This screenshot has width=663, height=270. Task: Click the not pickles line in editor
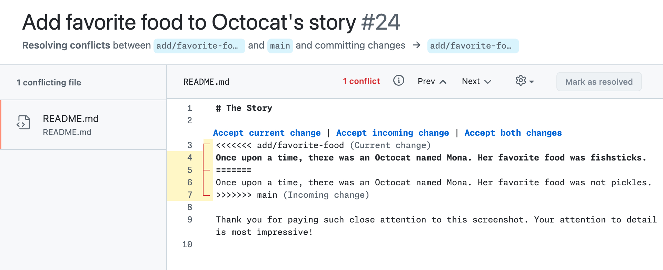click(433, 183)
